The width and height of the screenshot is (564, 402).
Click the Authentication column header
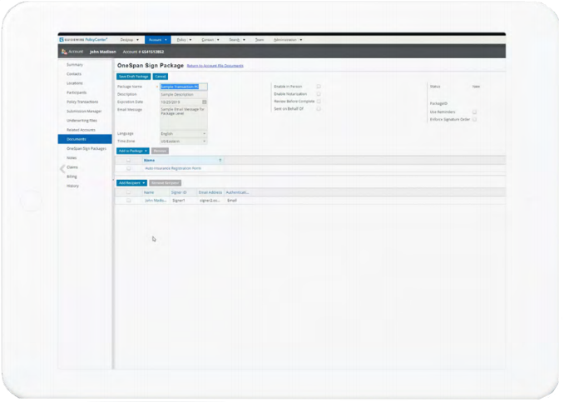pyautogui.click(x=237, y=192)
